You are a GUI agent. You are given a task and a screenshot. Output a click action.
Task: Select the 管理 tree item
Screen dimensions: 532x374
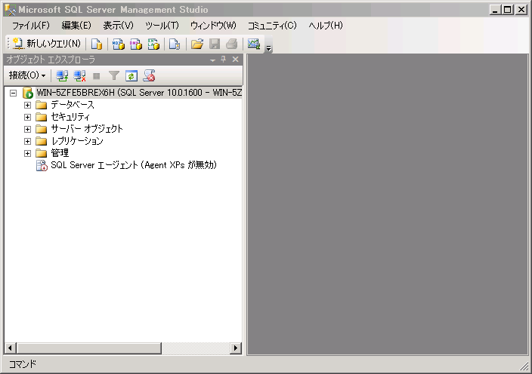[60, 153]
